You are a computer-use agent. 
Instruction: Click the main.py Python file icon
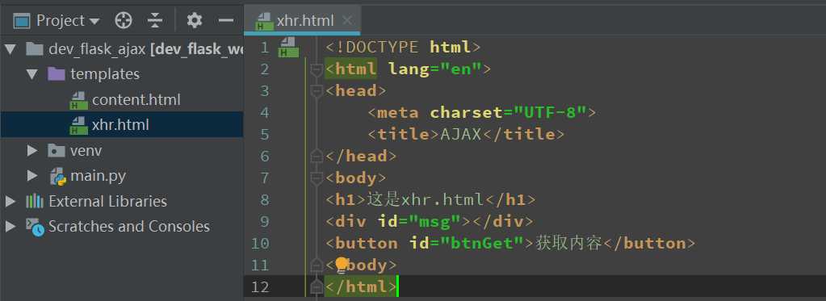[57, 176]
